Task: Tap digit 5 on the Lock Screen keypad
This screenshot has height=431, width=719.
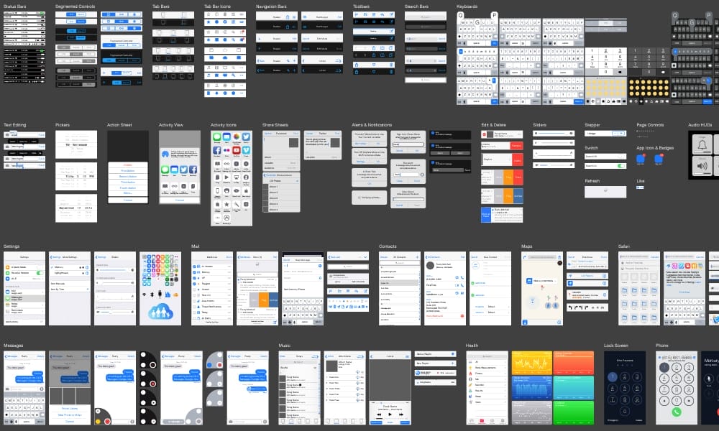Action: (x=624, y=389)
